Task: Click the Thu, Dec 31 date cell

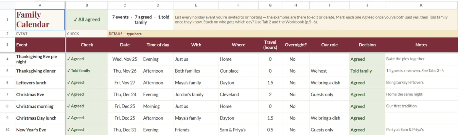Action: (x=125, y=129)
